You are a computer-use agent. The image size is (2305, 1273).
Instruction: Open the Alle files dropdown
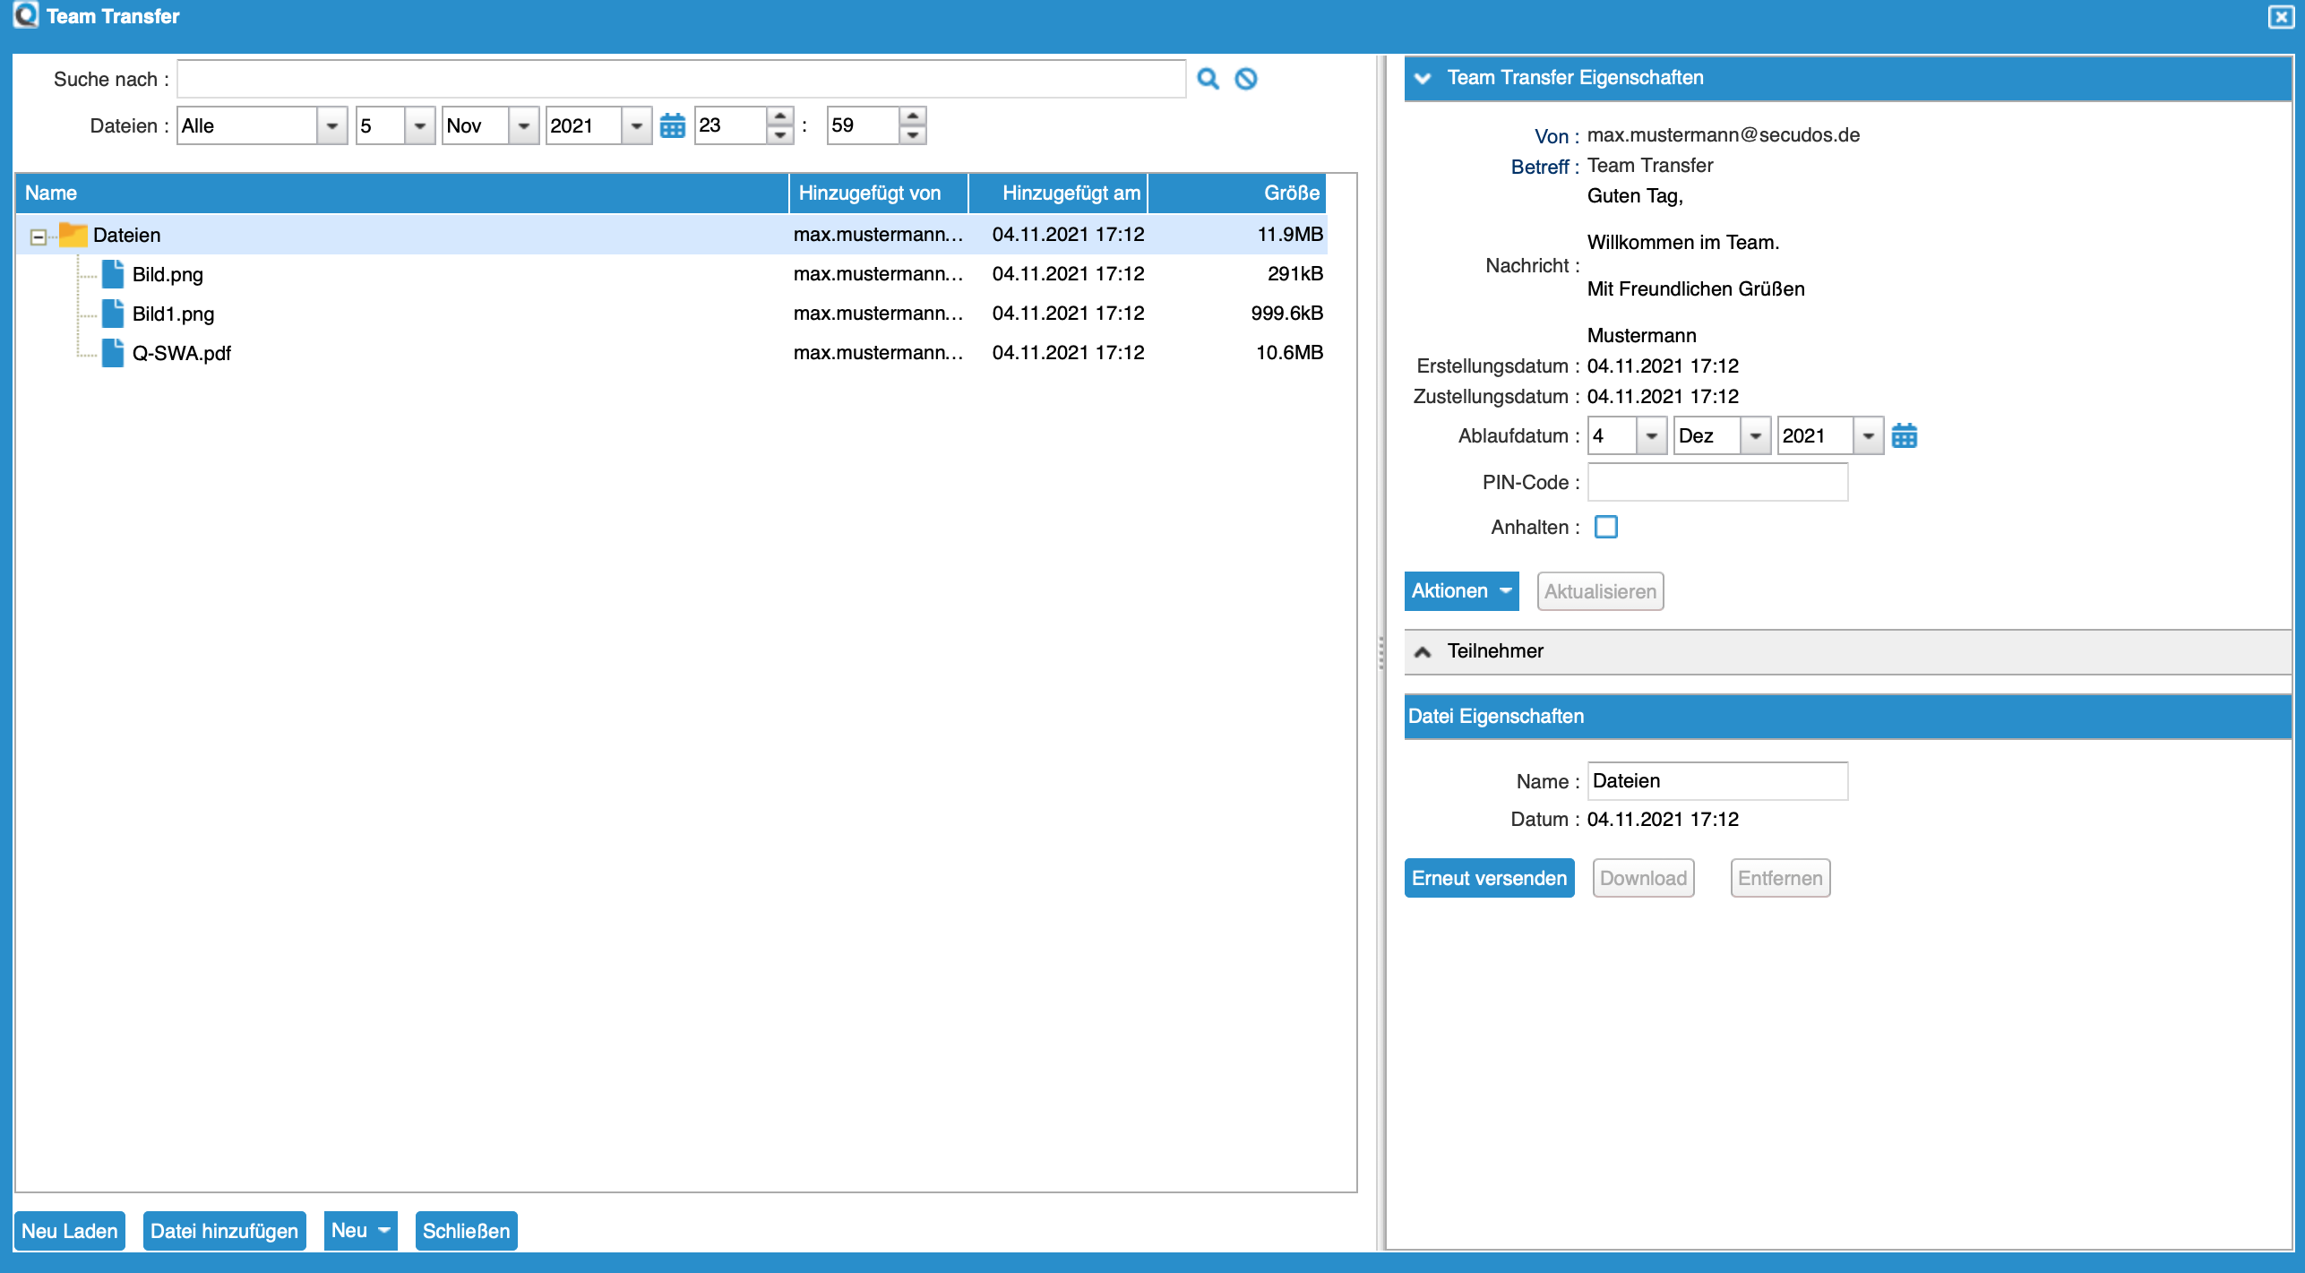(x=331, y=125)
